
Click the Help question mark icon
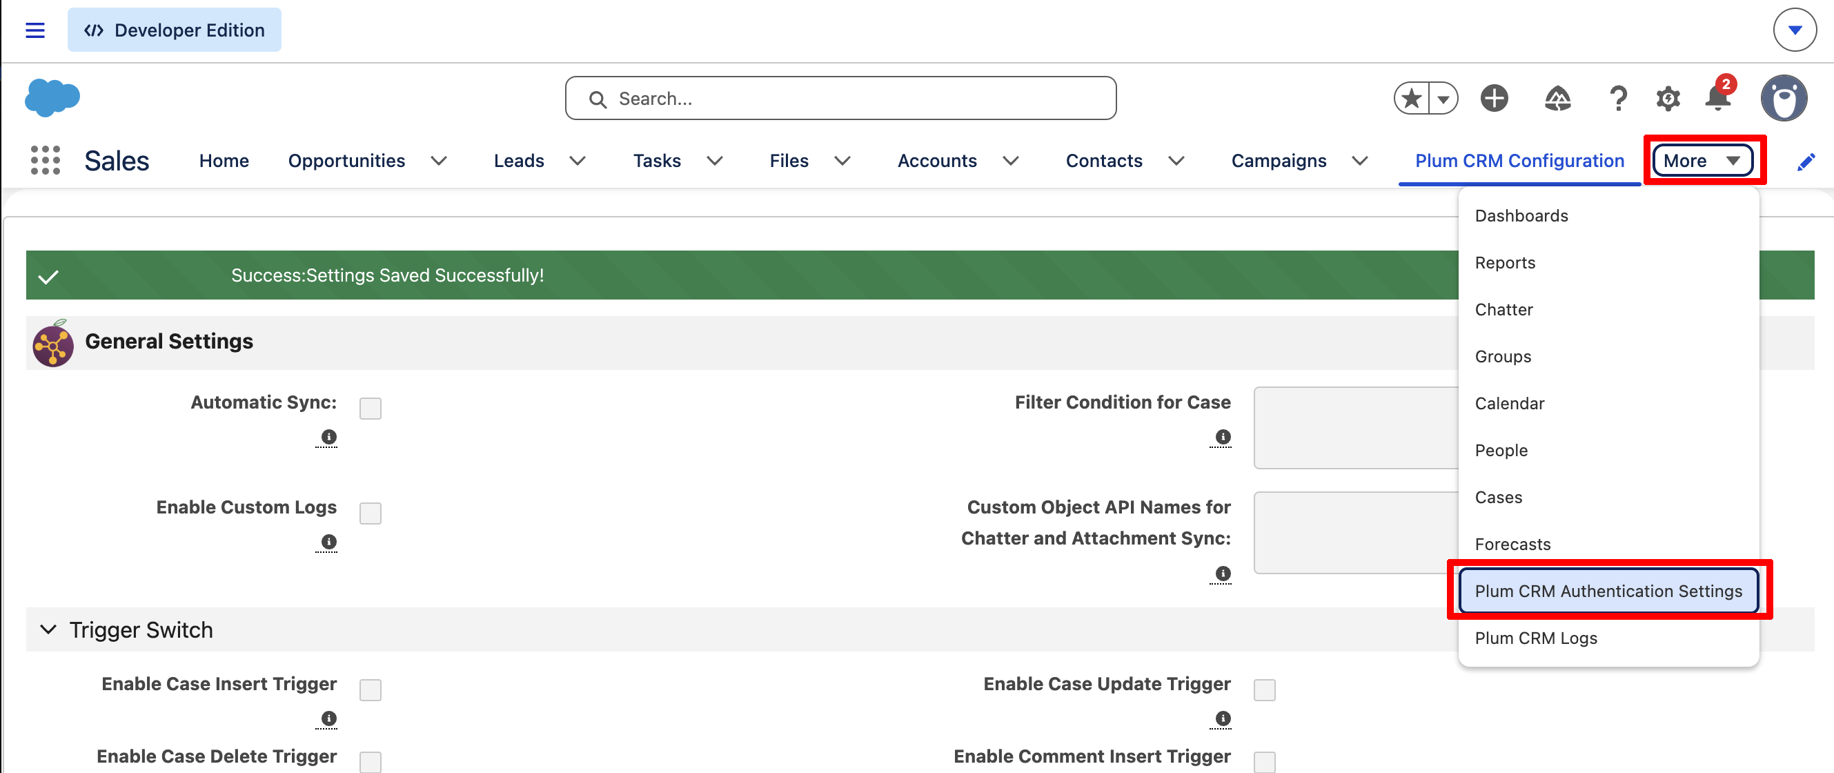tap(1617, 98)
